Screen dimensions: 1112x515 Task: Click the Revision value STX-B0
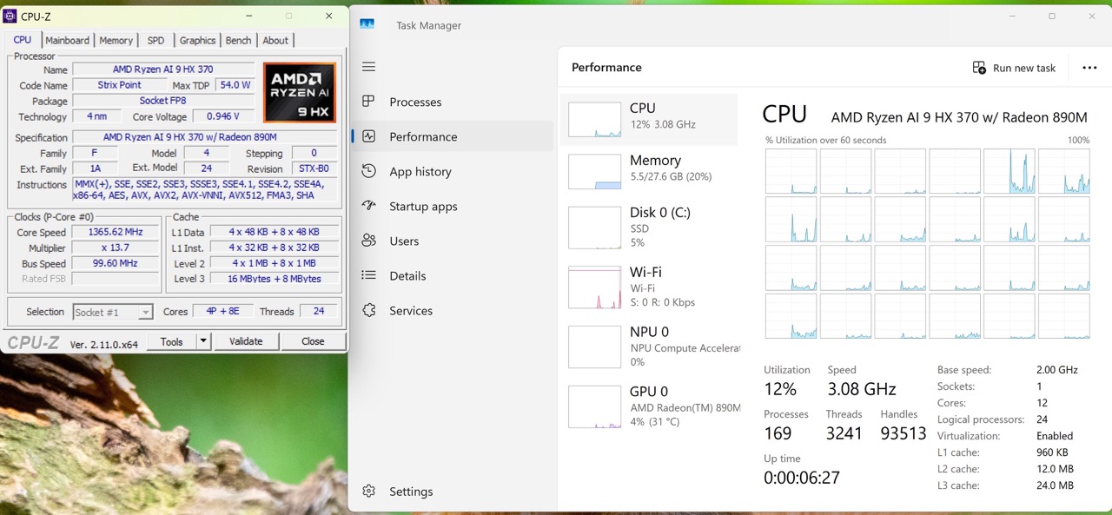click(x=314, y=168)
